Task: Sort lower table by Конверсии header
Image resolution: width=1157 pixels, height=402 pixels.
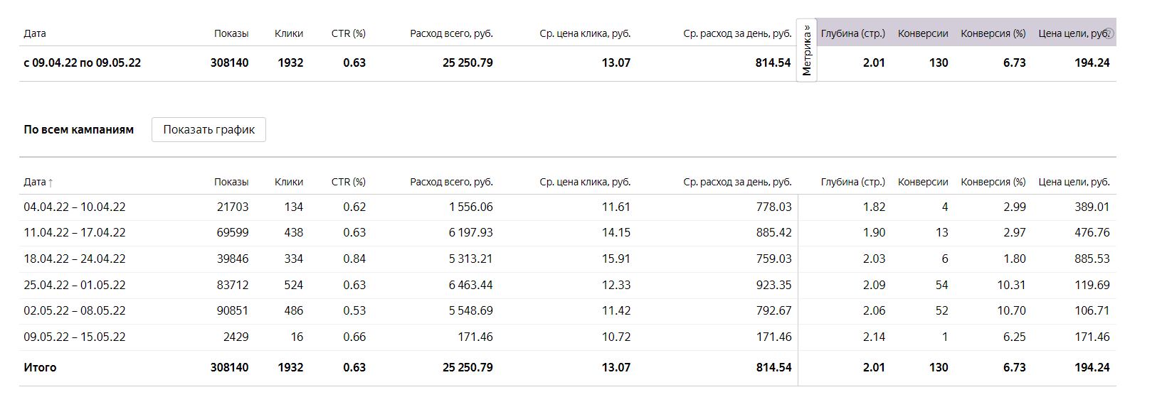Action: [x=923, y=182]
